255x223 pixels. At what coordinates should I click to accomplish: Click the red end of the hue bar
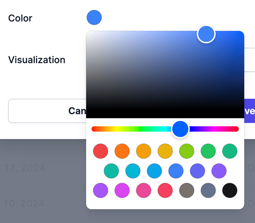(94, 129)
